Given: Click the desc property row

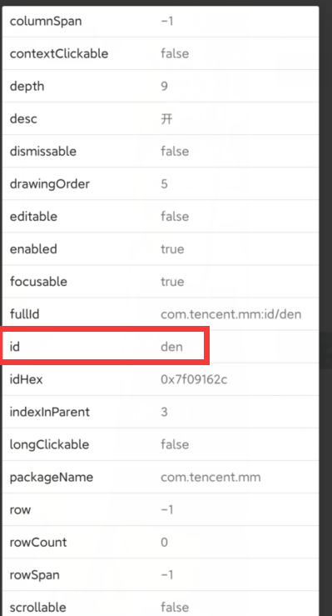Looking at the screenshot, I should 161,118.
